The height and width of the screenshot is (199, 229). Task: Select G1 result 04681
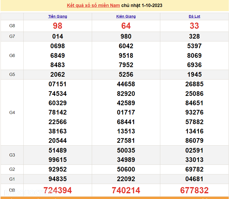click(x=194, y=179)
